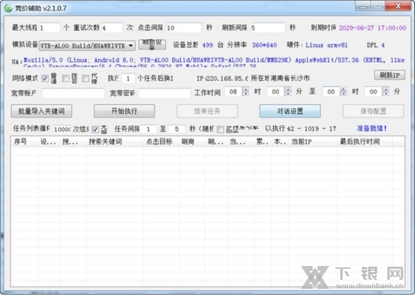This screenshot has width=415, height=295.
Task: Decrease work end hour spinner
Action: (x=344, y=94)
